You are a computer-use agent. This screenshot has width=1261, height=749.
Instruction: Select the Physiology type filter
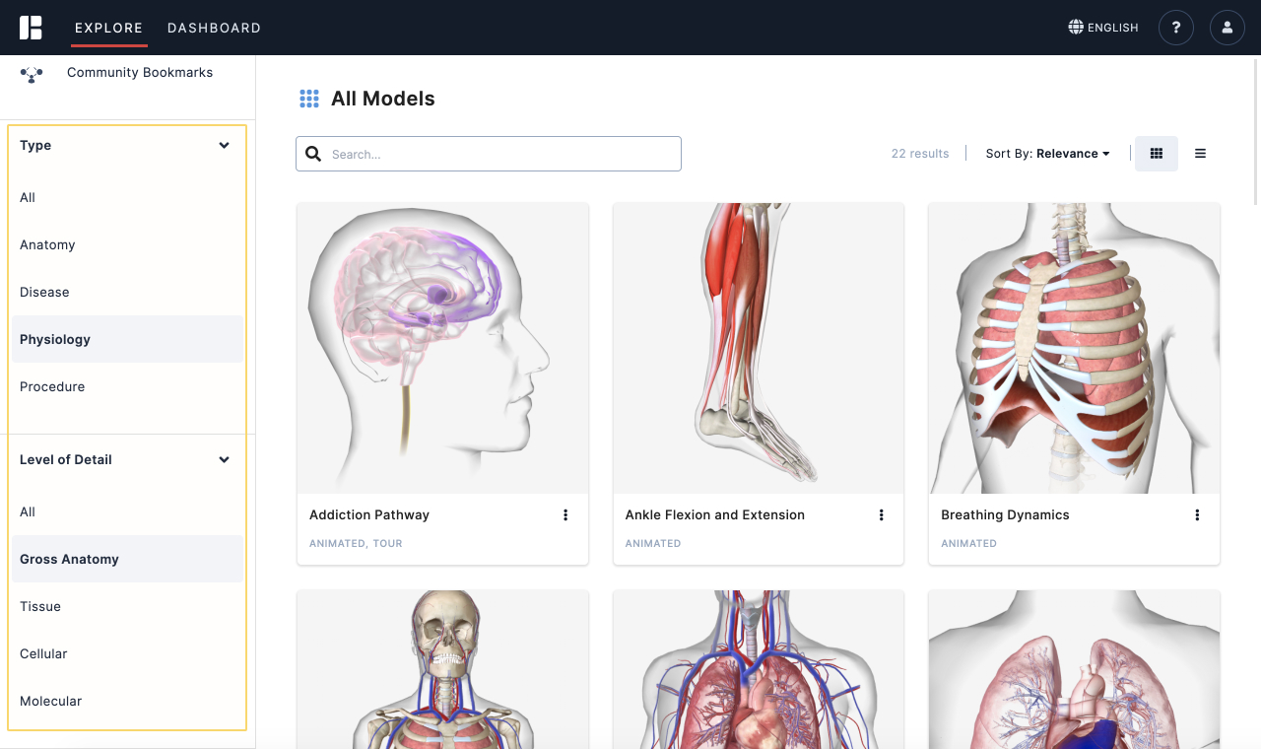[127, 339]
